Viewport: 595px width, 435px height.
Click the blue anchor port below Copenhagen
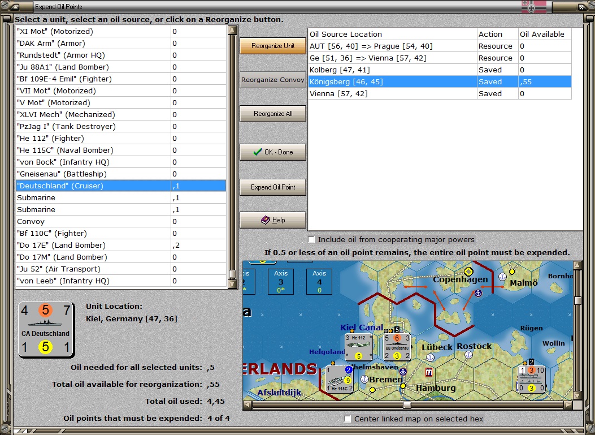(478, 293)
